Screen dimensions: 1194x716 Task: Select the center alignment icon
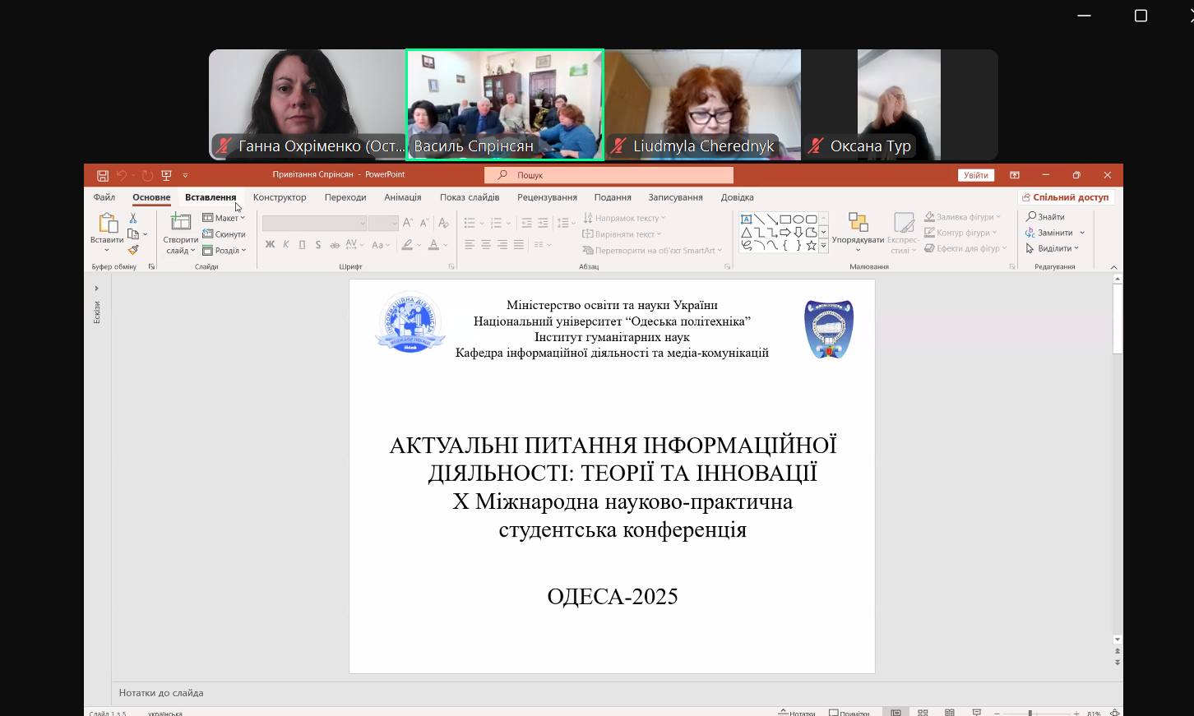coord(485,243)
